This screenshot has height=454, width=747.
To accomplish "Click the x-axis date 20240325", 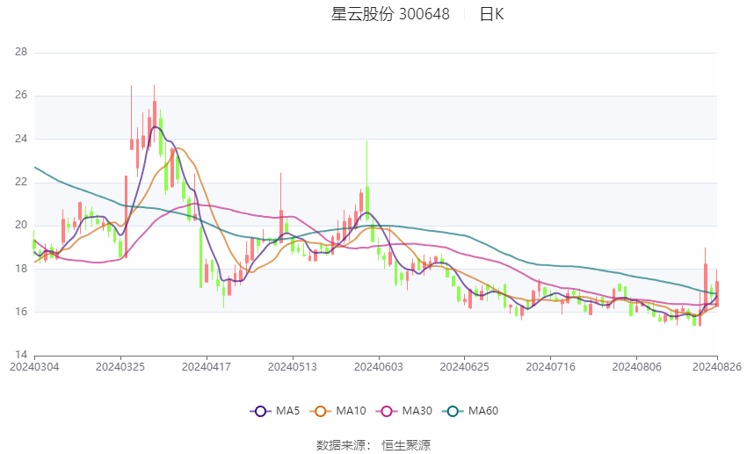I will pyautogui.click(x=120, y=367).
